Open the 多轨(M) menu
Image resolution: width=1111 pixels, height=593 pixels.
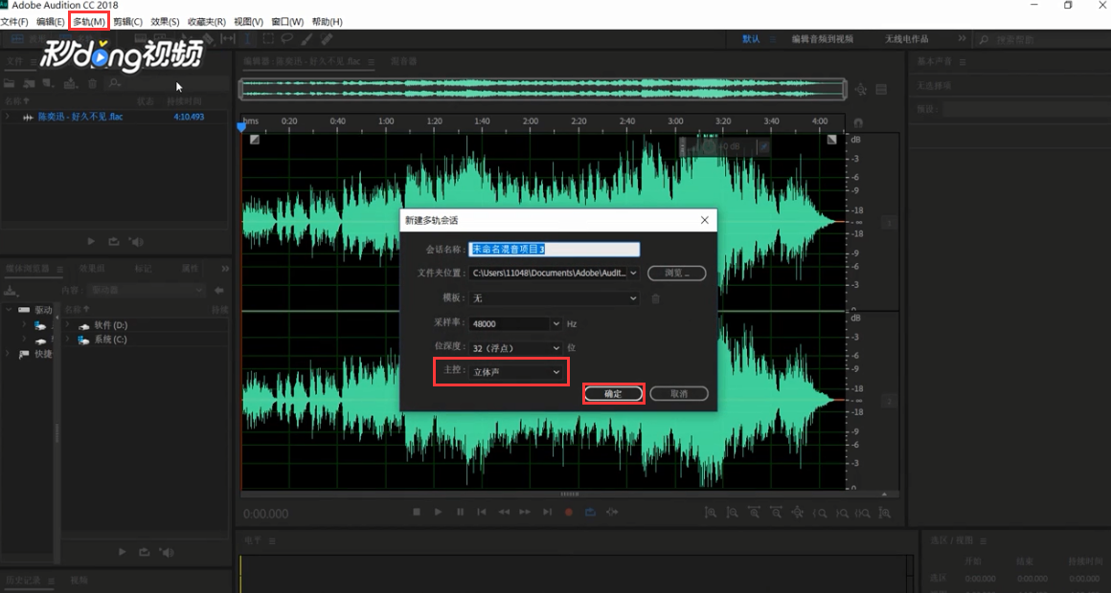click(88, 21)
